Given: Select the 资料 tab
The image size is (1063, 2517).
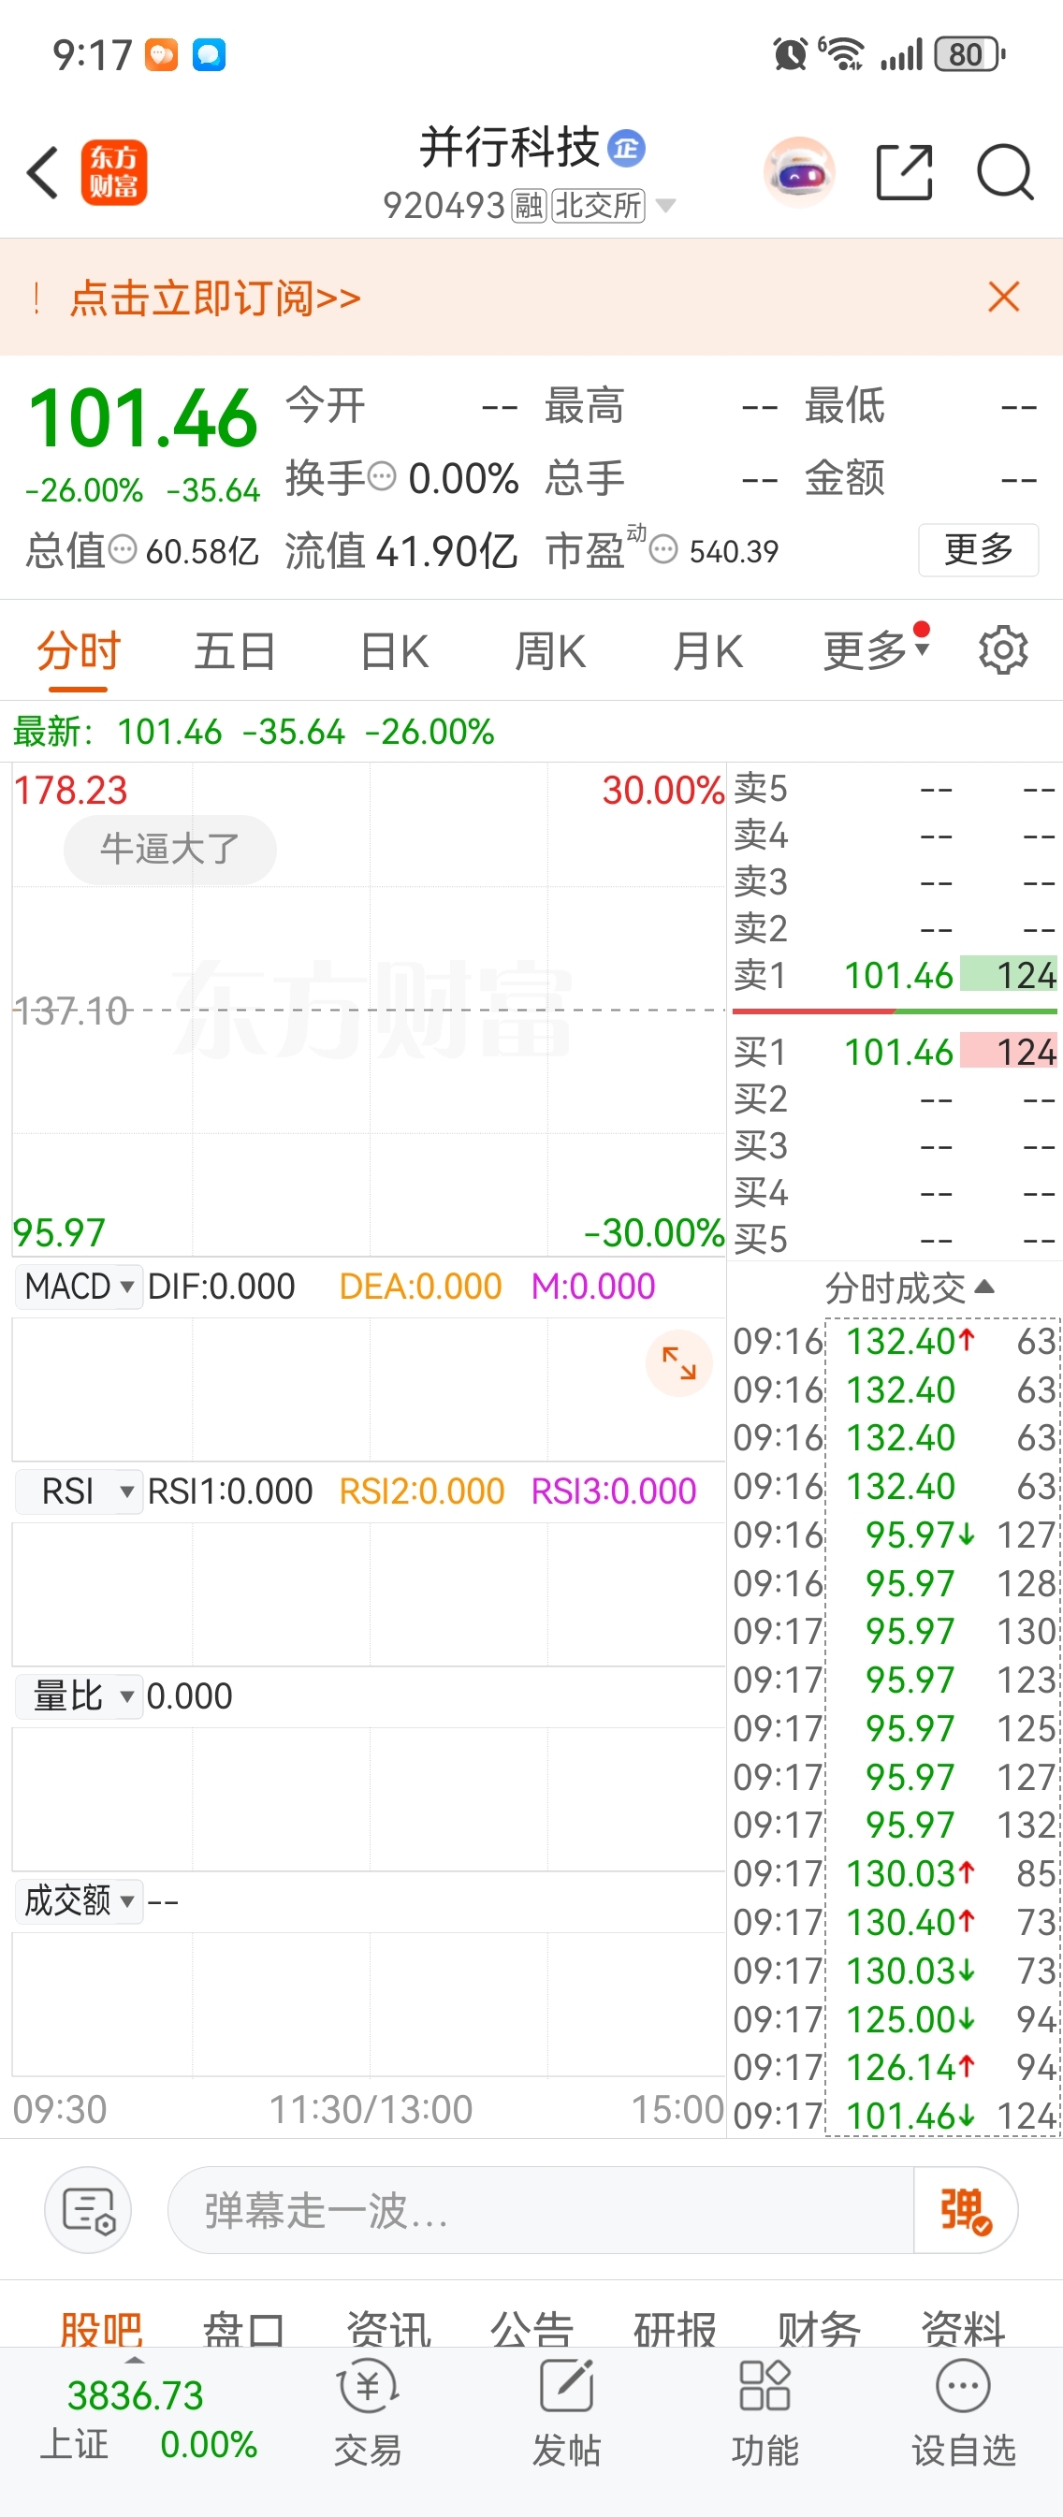Looking at the screenshot, I should coord(962,2330).
